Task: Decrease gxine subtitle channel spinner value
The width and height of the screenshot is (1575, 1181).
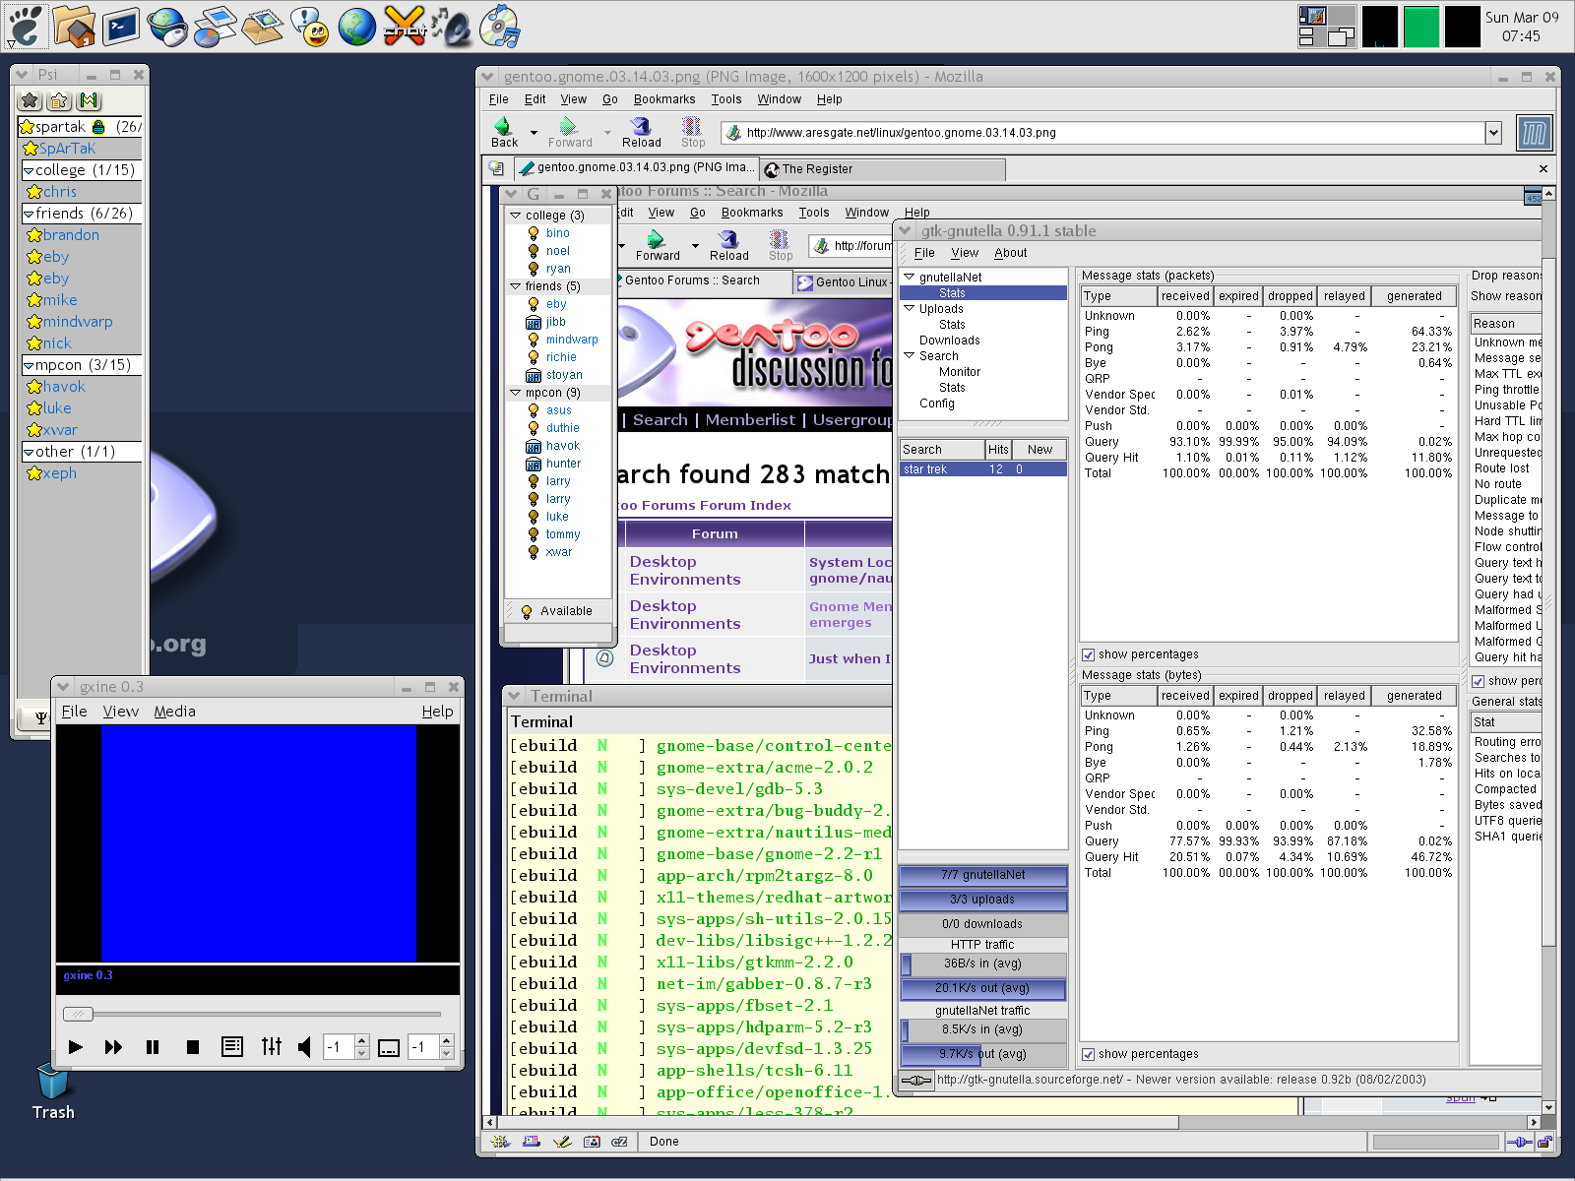Action: 447,1053
